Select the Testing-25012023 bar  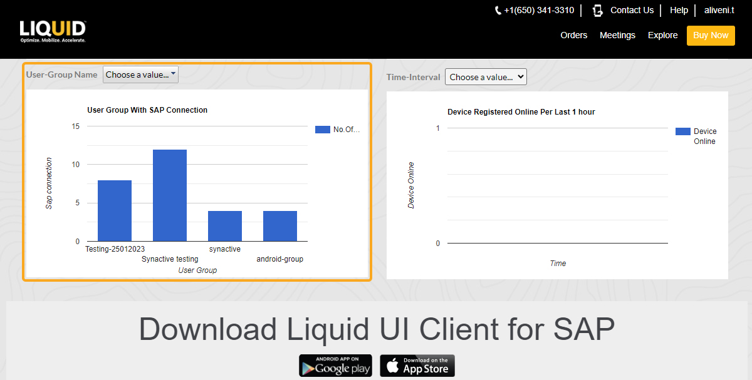(x=115, y=211)
